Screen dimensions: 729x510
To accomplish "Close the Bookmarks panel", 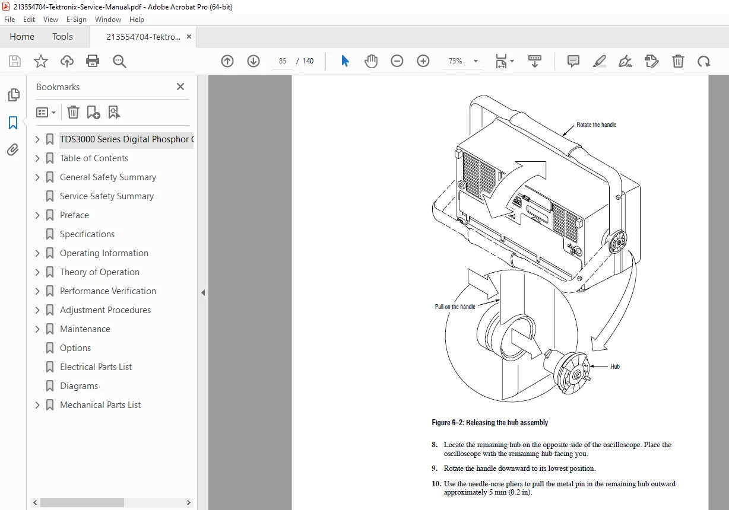I will pos(180,87).
